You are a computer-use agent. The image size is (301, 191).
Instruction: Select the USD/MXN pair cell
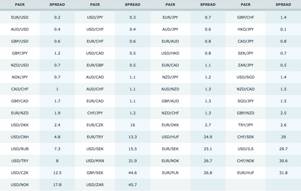click(95, 161)
